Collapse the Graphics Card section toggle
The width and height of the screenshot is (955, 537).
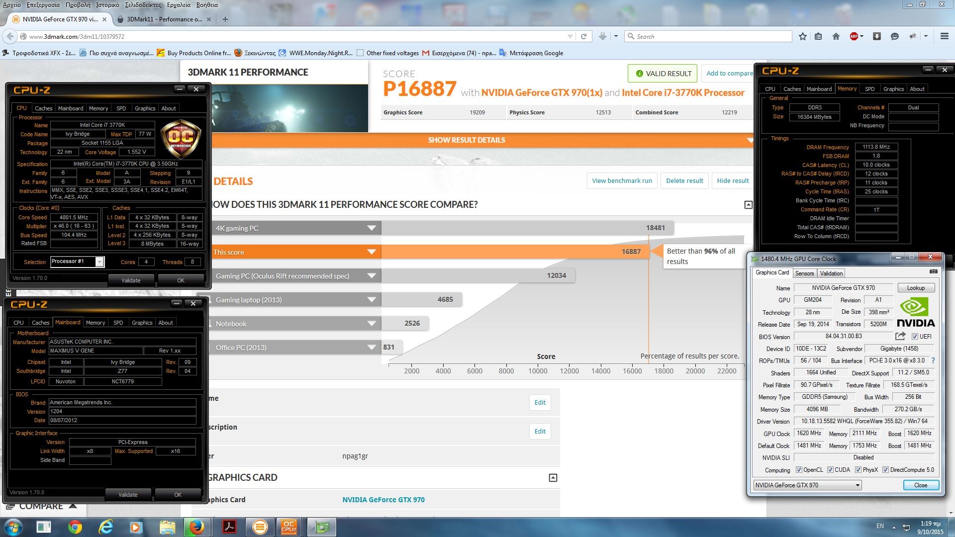[x=553, y=478]
